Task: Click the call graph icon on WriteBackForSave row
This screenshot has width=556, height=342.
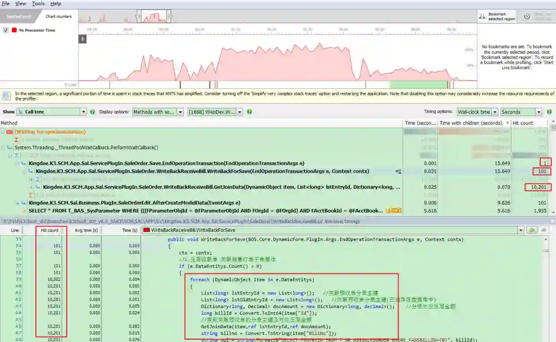Action: (398, 171)
